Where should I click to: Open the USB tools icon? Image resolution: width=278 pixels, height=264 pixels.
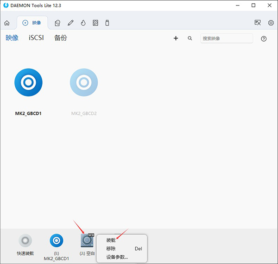click(107, 22)
